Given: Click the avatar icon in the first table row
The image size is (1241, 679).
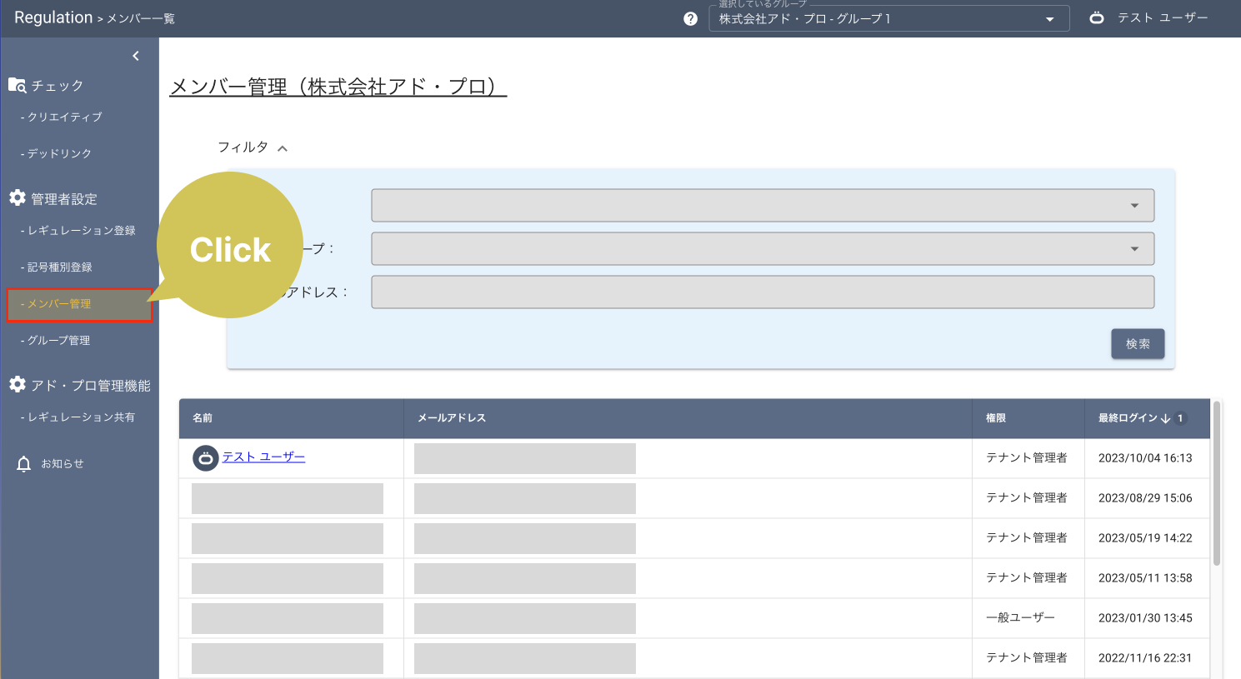Looking at the screenshot, I should [x=205, y=457].
